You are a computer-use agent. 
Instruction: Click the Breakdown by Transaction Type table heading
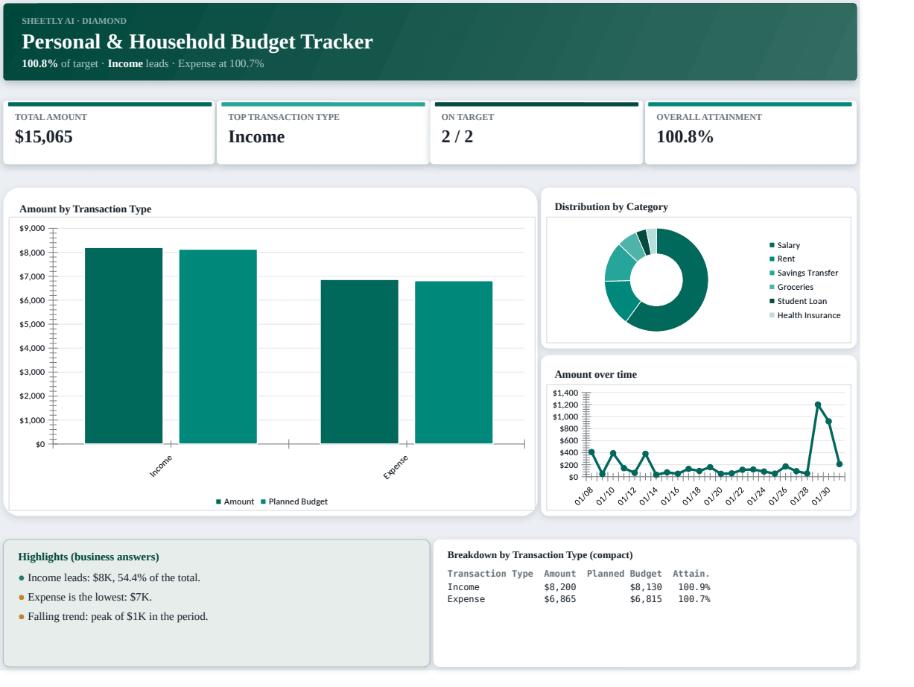coord(540,555)
